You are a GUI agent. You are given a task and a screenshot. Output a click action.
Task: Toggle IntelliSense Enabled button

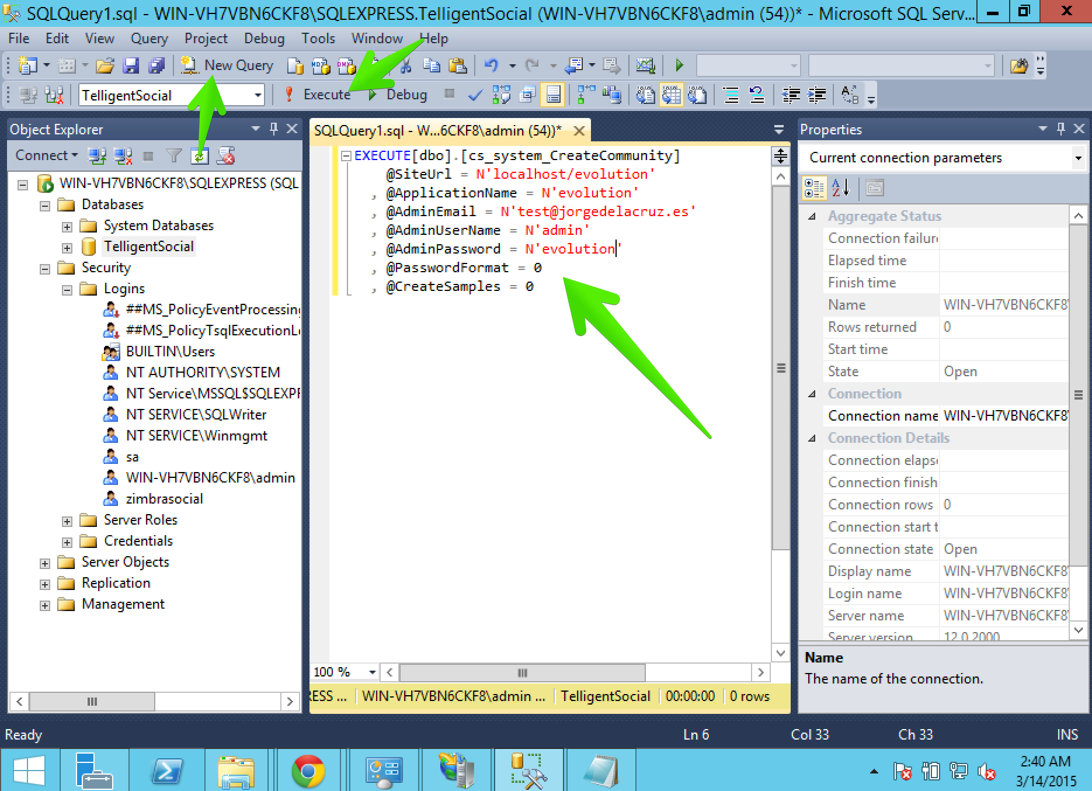[x=553, y=95]
